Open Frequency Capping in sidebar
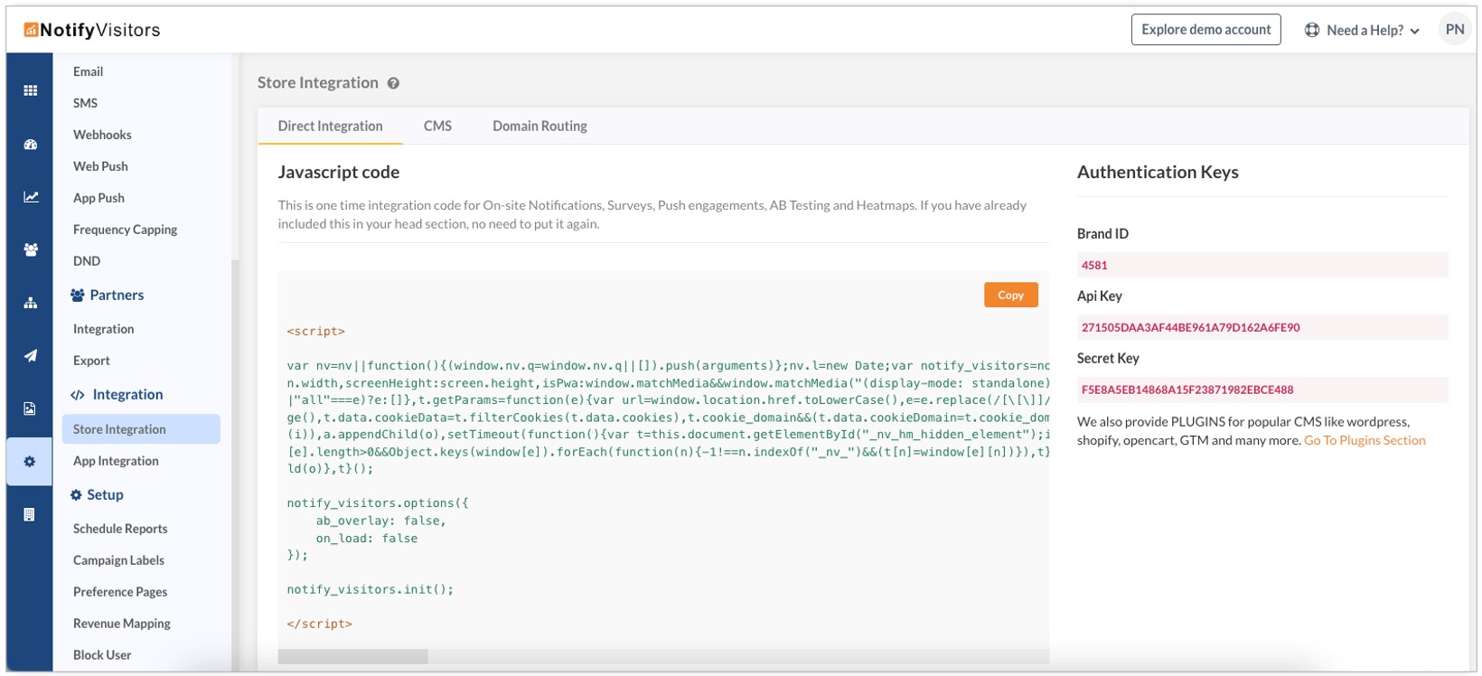This screenshot has height=676, width=1482. coord(125,230)
